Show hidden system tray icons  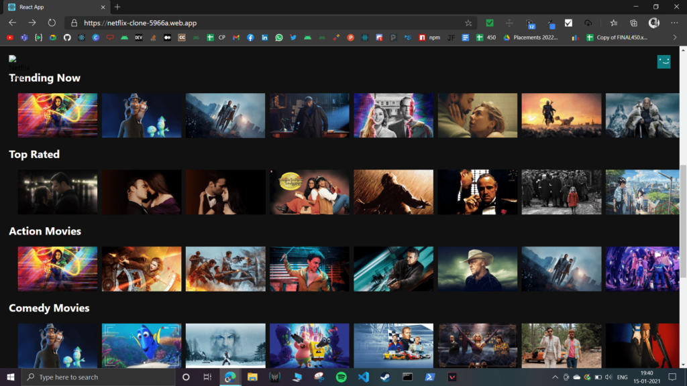pos(556,377)
